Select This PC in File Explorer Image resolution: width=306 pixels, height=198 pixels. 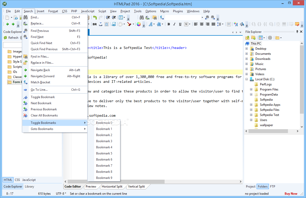coord(256,44)
